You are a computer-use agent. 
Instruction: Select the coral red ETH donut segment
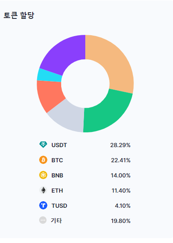[49, 95]
